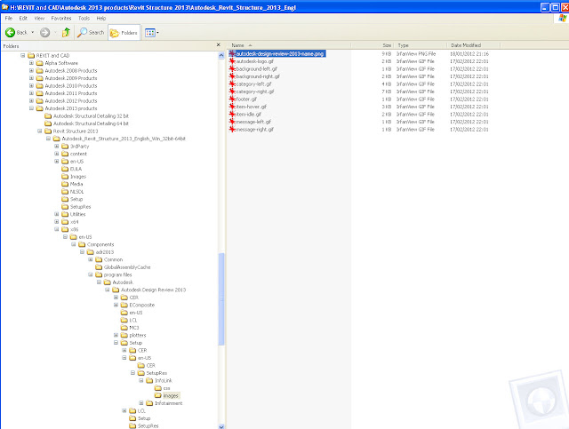The width and height of the screenshot is (569, 429).
Task: Open the File menu
Action: point(9,18)
